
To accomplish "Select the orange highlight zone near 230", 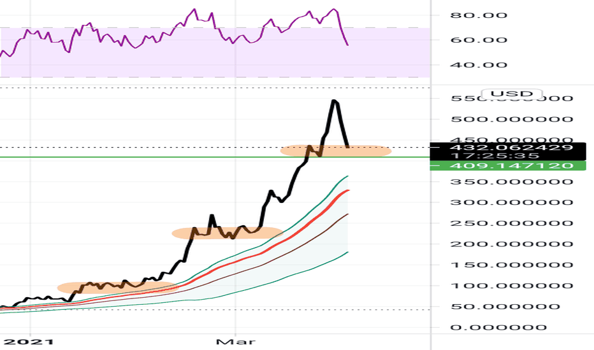I will tap(228, 233).
